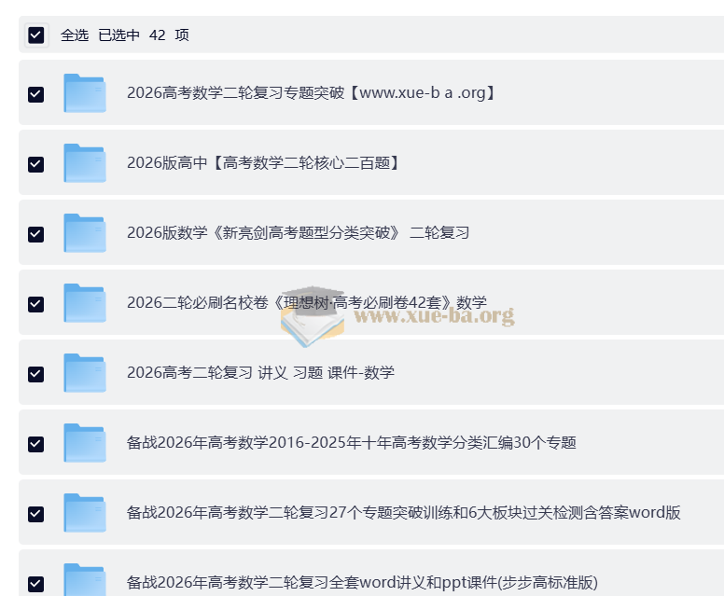
Task: Click folder icon for 十年高考数学分类汇编30个专题
Action: (84, 443)
